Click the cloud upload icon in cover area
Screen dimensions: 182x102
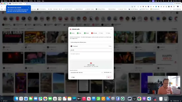[91, 63]
